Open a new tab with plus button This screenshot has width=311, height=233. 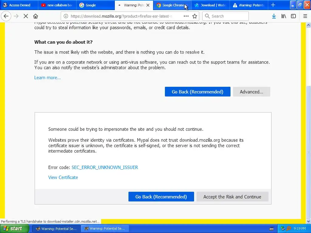(273, 5)
